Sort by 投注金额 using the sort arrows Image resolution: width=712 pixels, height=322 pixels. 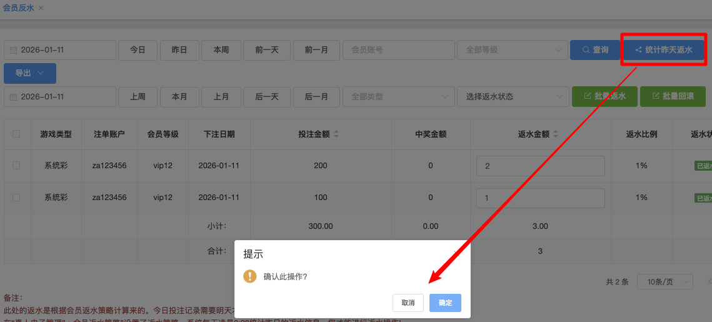[x=336, y=134]
